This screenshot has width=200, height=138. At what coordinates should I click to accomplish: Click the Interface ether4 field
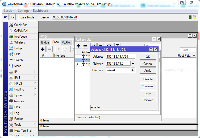[x=118, y=70]
